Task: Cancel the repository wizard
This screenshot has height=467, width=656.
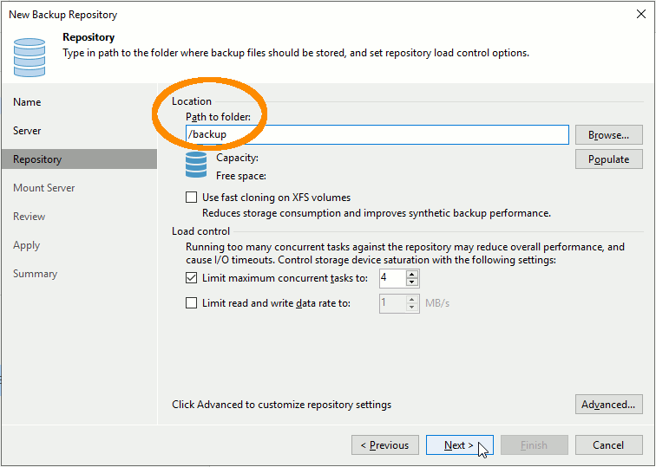Action: pyautogui.click(x=608, y=445)
